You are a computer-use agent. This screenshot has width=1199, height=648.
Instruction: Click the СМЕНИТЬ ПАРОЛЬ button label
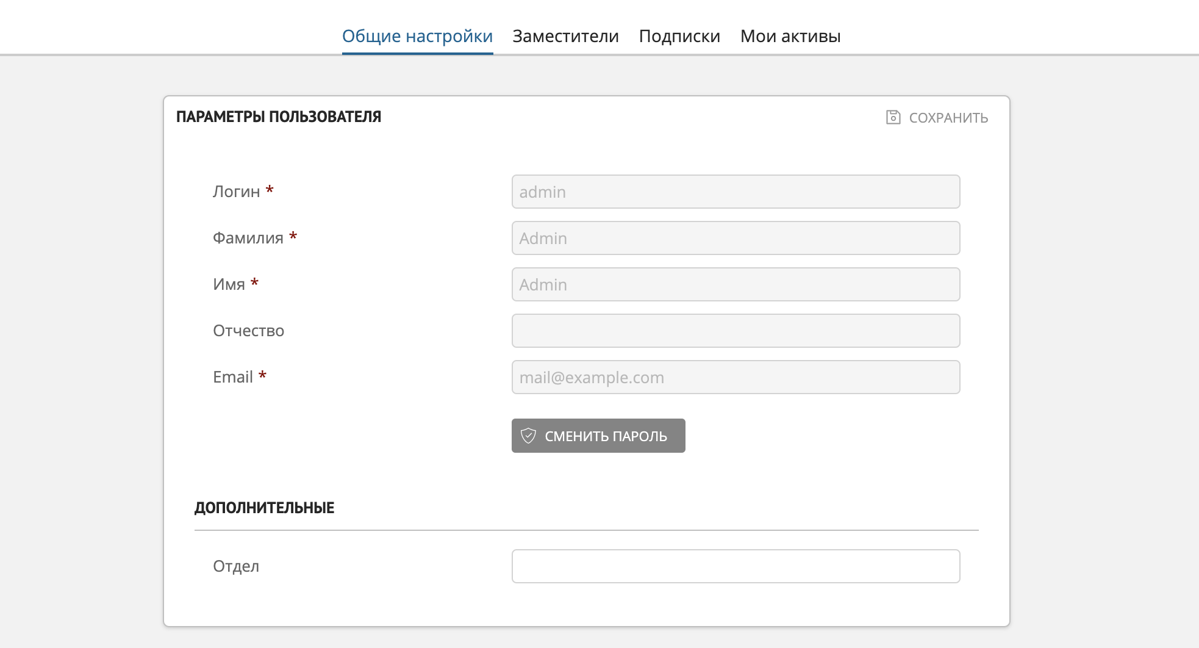(x=606, y=436)
